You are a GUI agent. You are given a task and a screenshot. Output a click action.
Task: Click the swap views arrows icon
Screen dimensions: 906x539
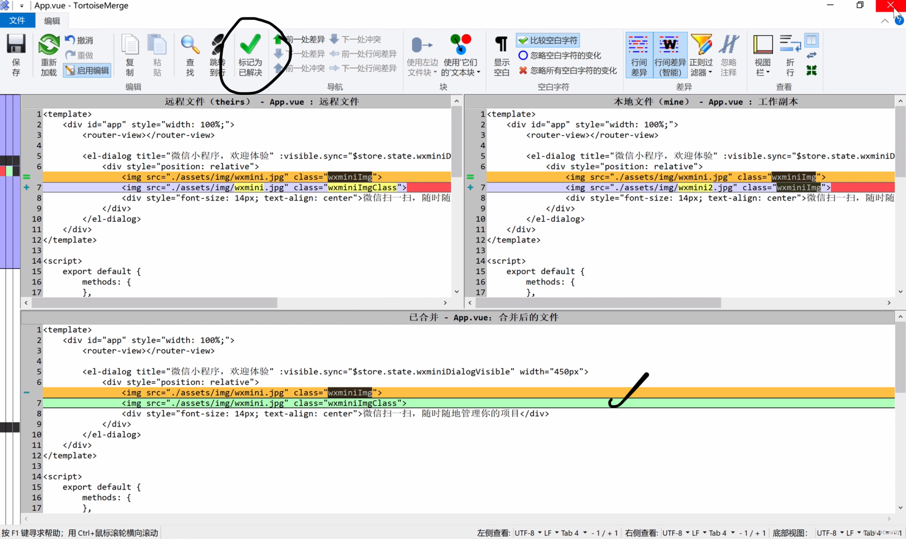[812, 55]
